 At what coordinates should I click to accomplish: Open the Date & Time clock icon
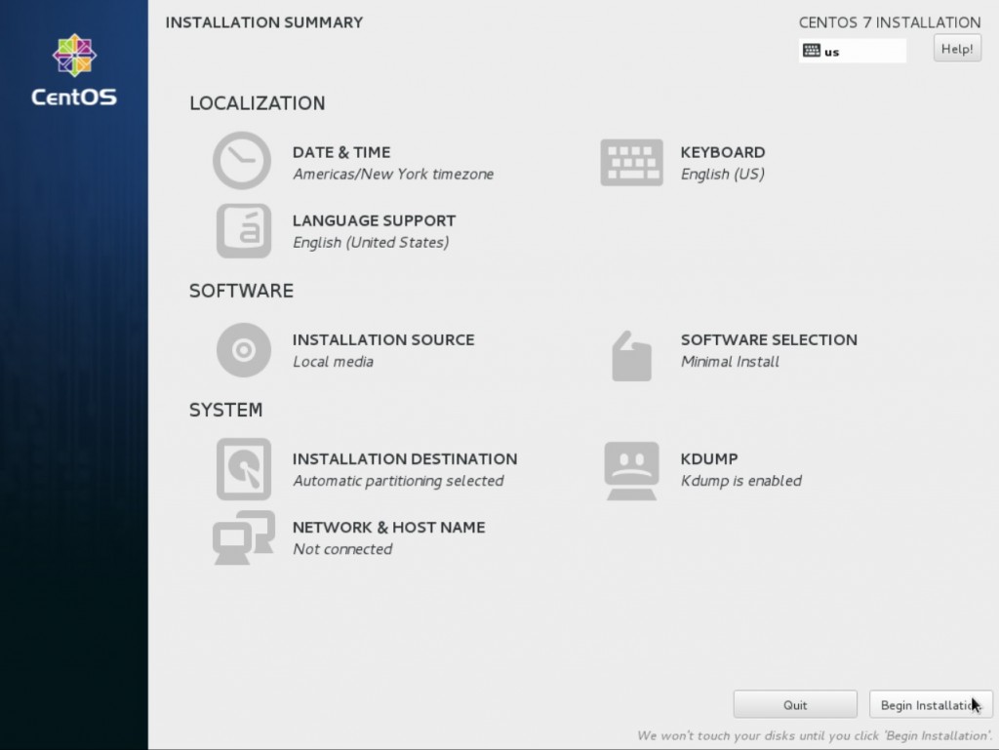(242, 161)
